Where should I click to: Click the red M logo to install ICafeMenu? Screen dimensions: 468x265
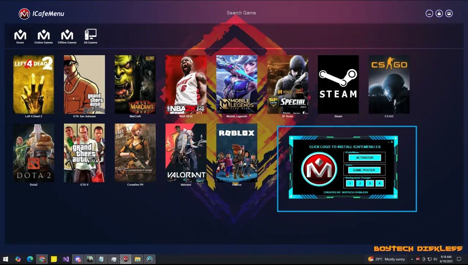(x=319, y=170)
